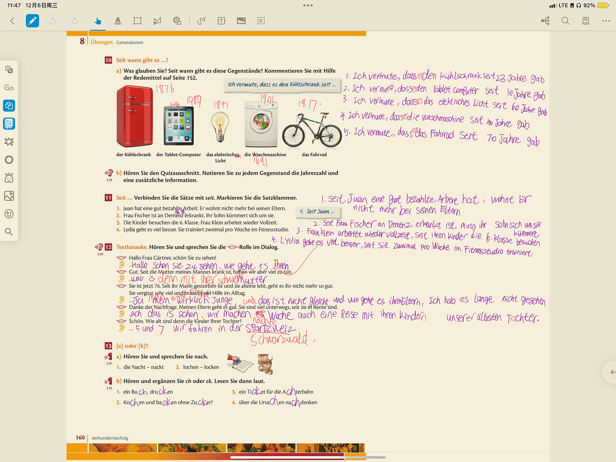The height and width of the screenshot is (462, 616).
Task: Click the horizontal scroll bar at page bottom
Action: point(308,457)
